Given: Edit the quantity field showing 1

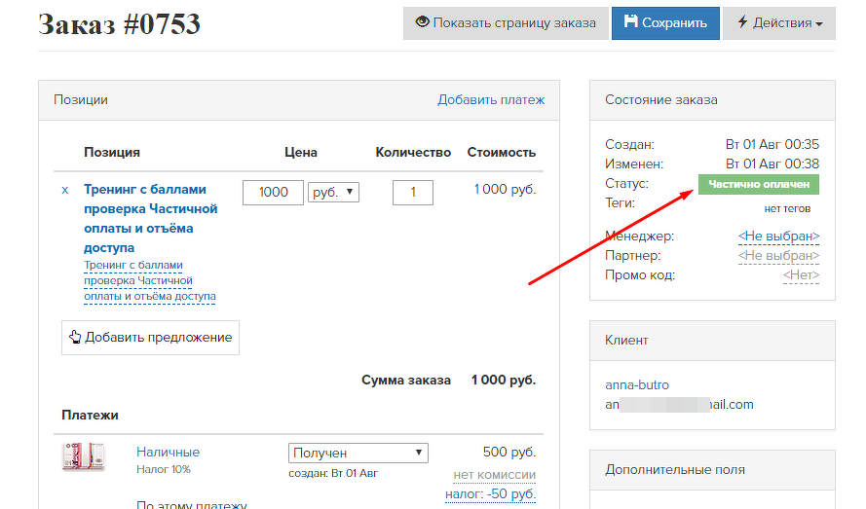Looking at the screenshot, I should pos(413,192).
